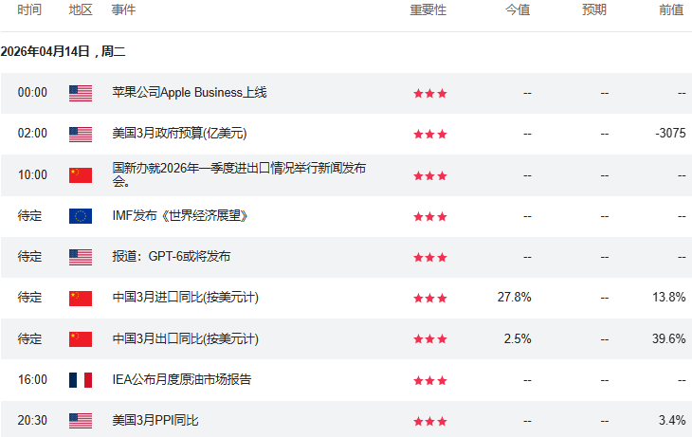Click date heading 2026年04月14日，周二

click(64, 51)
